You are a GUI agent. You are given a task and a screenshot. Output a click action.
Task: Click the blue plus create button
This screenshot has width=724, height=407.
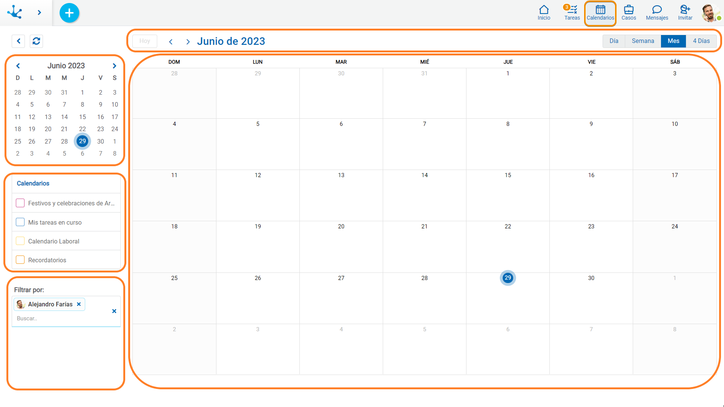pyautogui.click(x=69, y=13)
